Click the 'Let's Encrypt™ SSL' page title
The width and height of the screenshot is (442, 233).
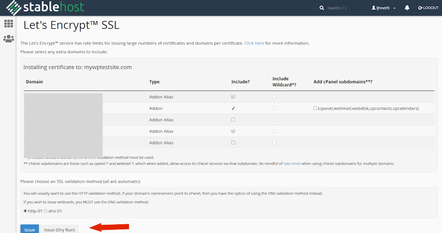pyautogui.click(x=71, y=25)
